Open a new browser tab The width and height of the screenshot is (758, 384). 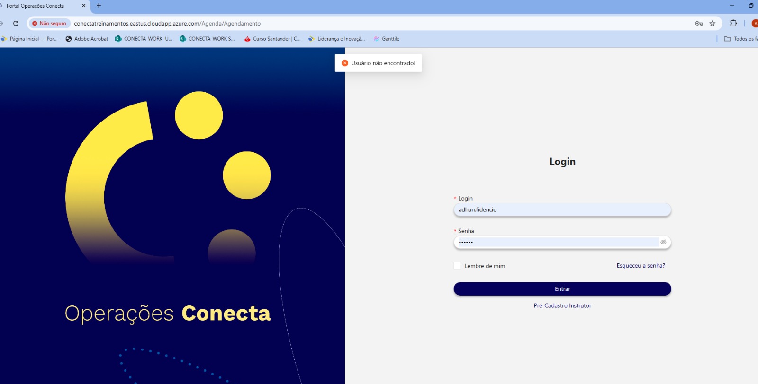[99, 6]
